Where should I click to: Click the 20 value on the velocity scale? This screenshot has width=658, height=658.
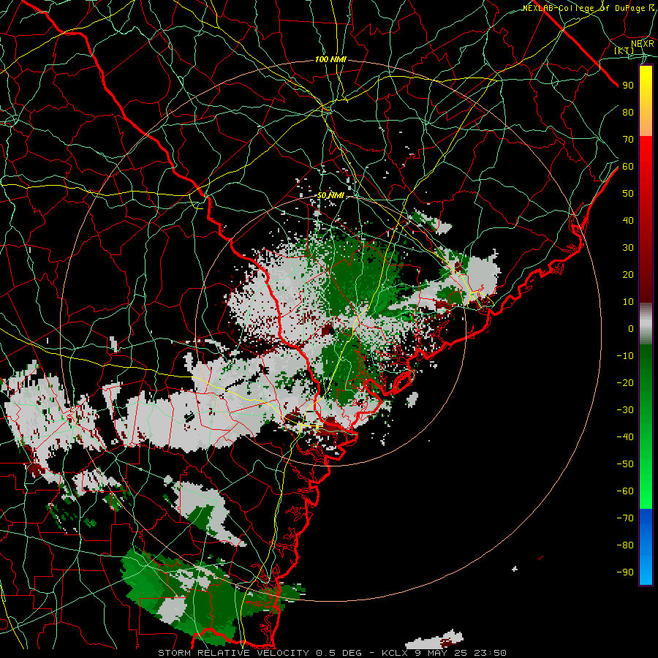[628, 274]
